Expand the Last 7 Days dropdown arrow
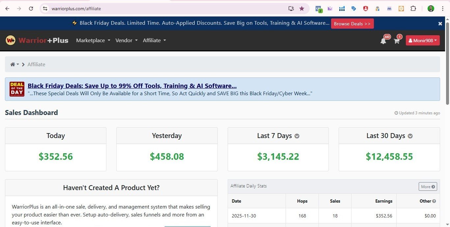 tap(297, 136)
